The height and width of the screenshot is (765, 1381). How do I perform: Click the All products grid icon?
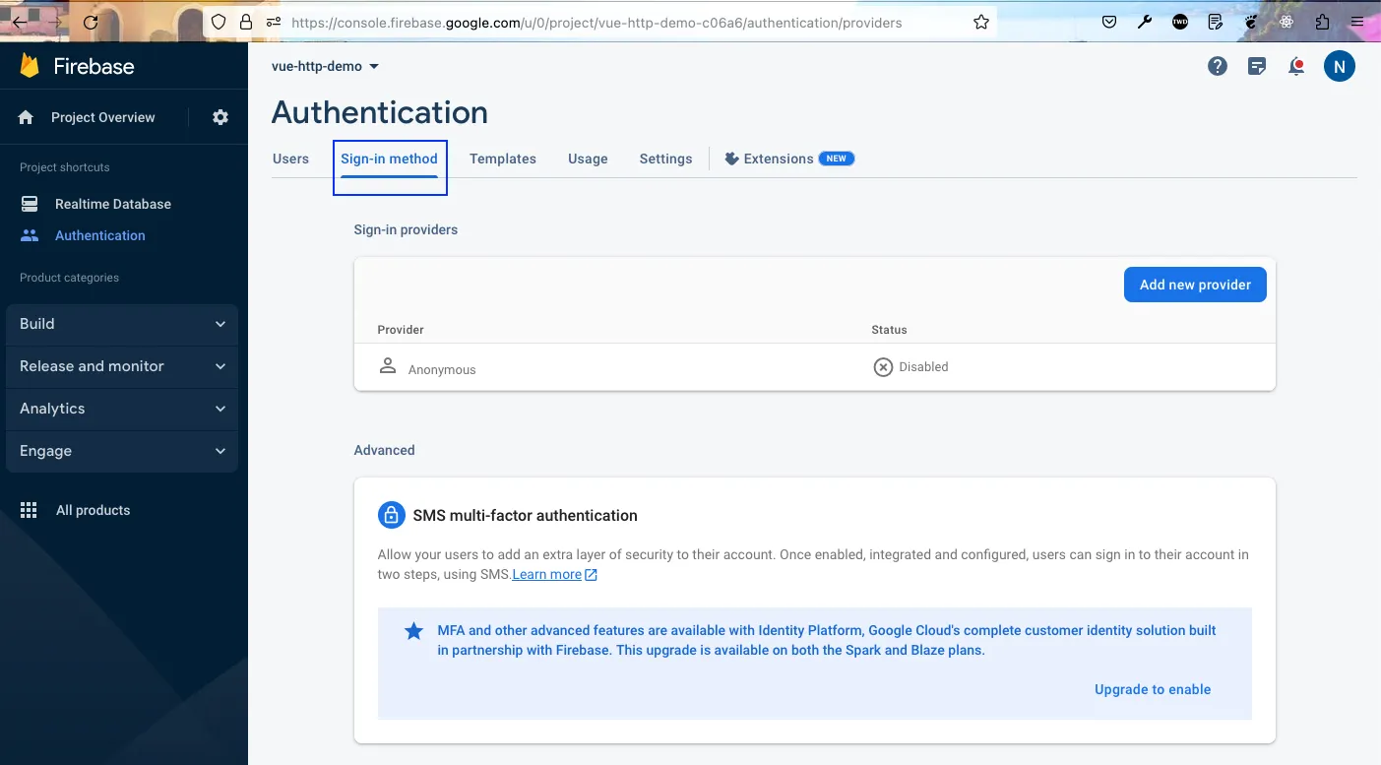(29, 510)
